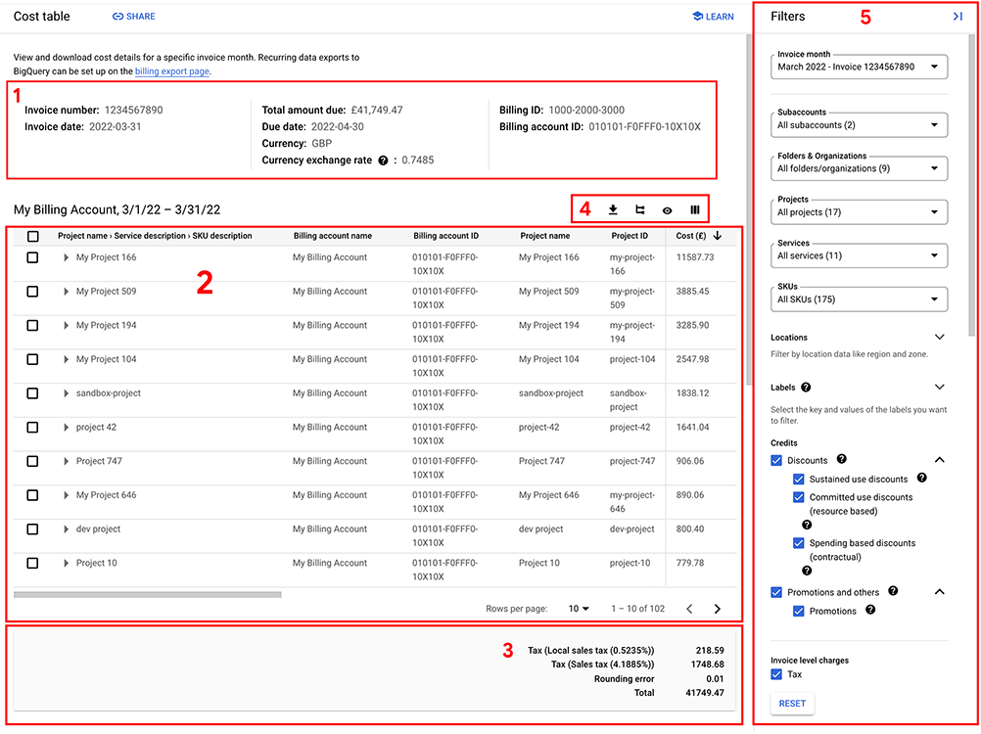Click the Cost column sort arrow
The height and width of the screenshot is (734, 981).
click(717, 236)
